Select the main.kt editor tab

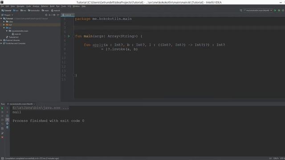pyautogui.click(x=68, y=15)
